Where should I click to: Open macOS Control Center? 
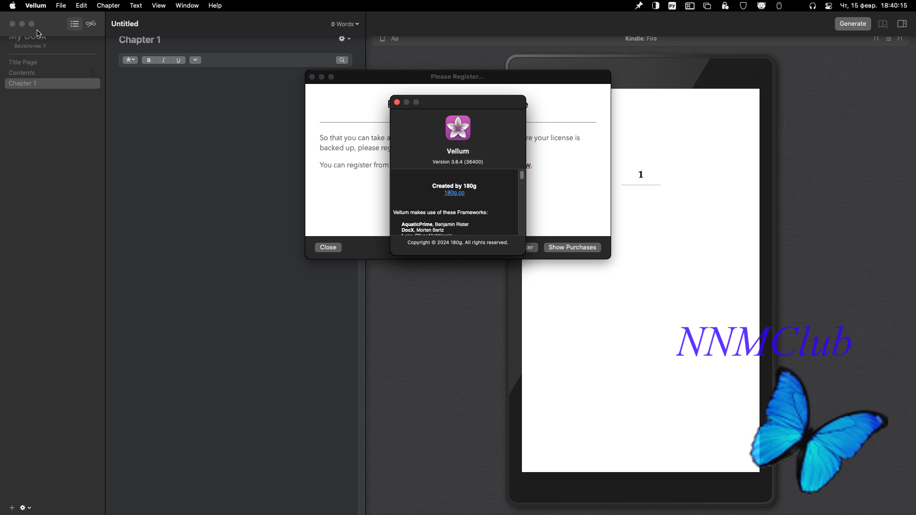(829, 6)
